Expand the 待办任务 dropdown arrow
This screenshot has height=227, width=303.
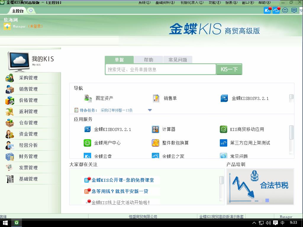pyautogui.click(x=150, y=110)
